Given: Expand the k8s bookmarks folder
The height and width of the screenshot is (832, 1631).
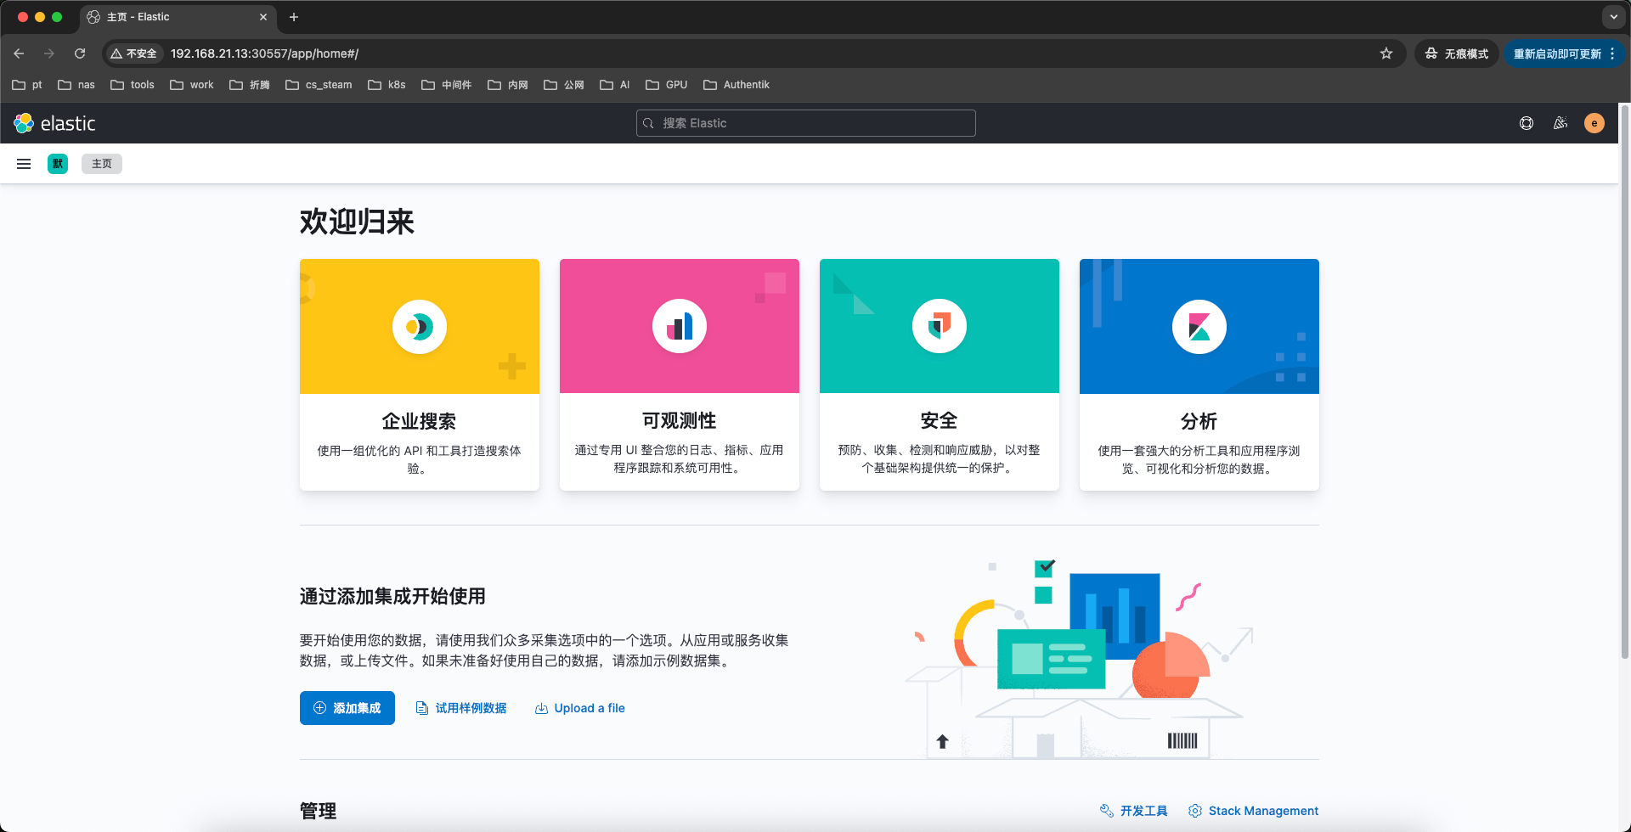Looking at the screenshot, I should pyautogui.click(x=387, y=85).
